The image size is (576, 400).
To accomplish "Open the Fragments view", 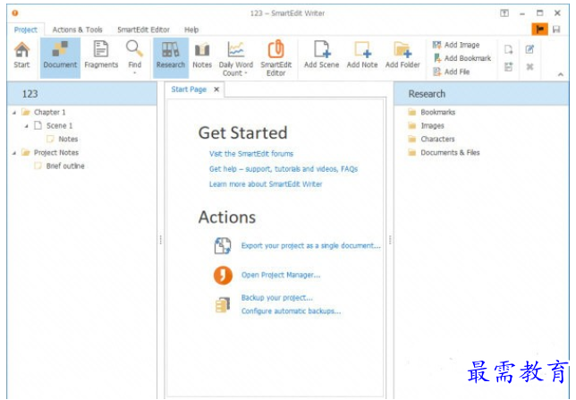I will point(101,55).
